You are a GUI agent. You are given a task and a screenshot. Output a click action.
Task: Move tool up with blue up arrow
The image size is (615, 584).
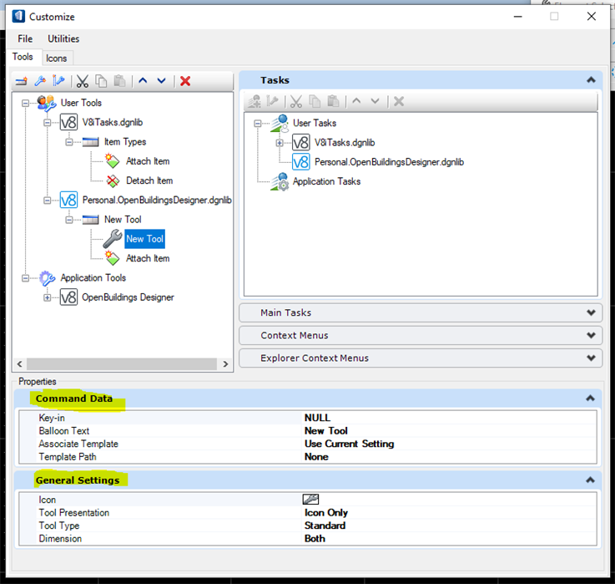pos(143,81)
